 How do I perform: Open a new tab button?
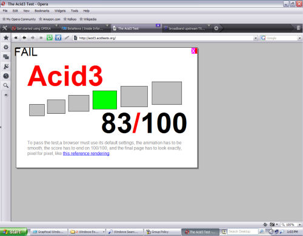coord(216,28)
